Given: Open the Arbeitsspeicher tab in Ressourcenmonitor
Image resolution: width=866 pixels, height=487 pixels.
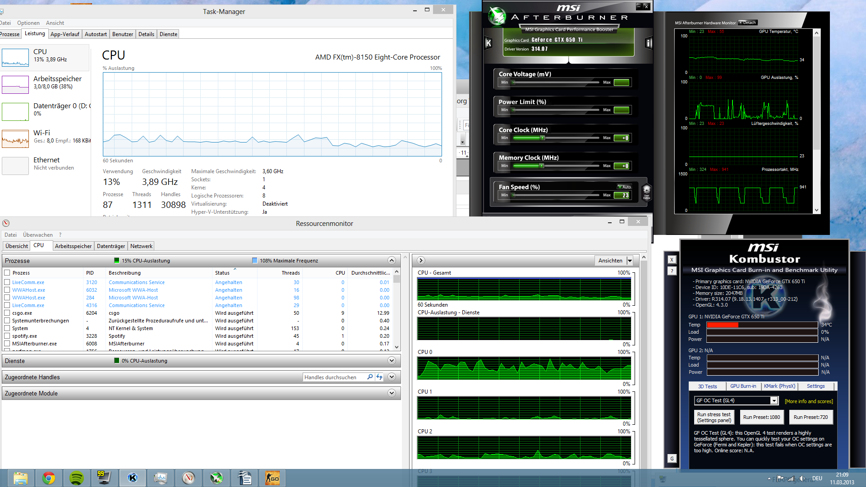Looking at the screenshot, I should 73,246.
